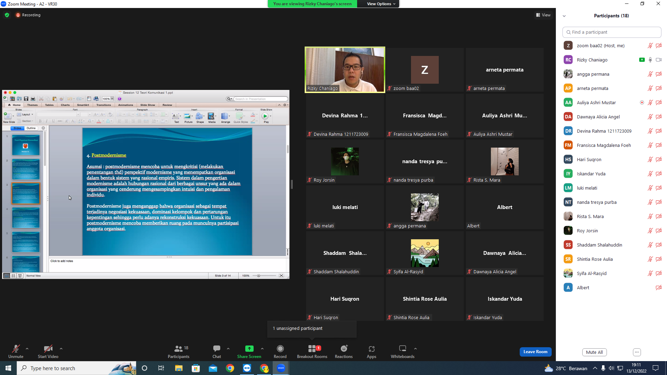Expand video options arrow next to Start Video
667x375 pixels.
click(61, 349)
